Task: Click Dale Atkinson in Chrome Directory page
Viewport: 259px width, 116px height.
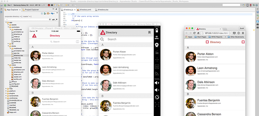Action: [215, 85]
